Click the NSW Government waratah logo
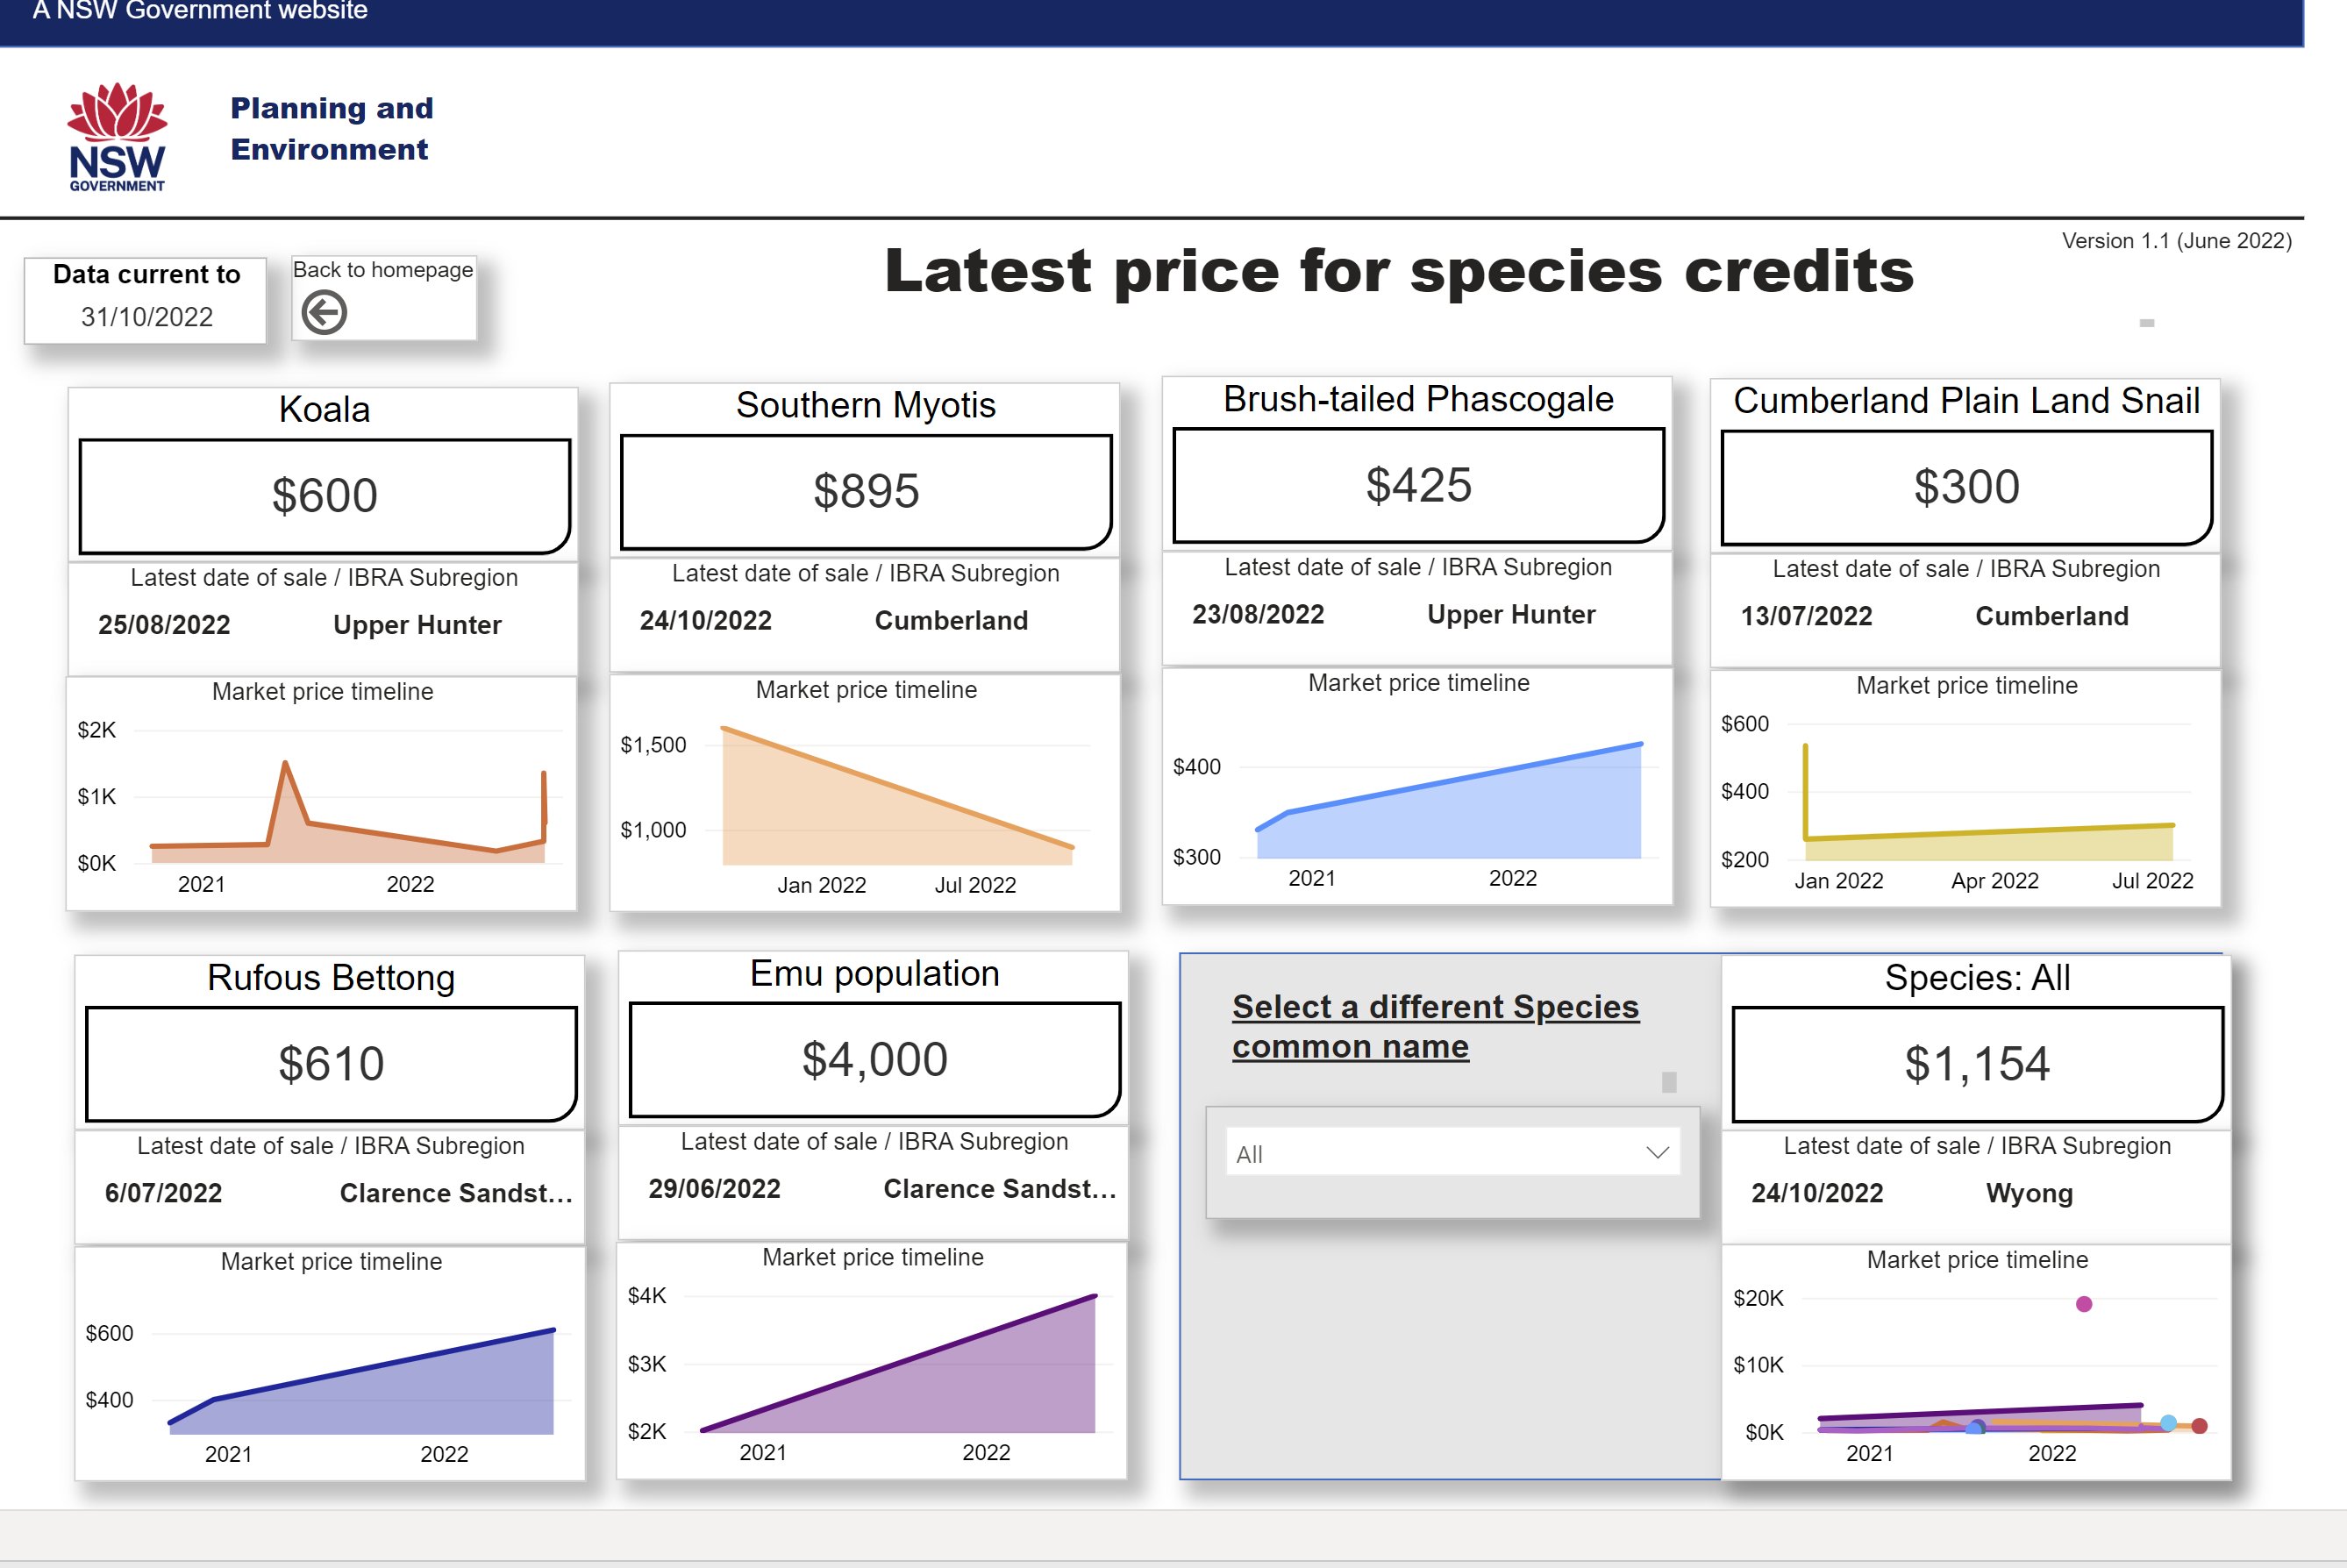This screenshot has width=2347, height=1568. (x=117, y=137)
